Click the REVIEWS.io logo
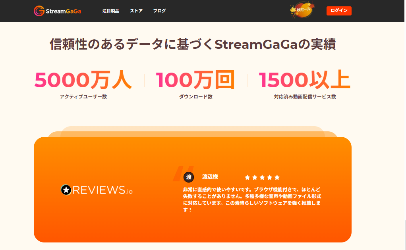Screen dimensions: 406x250 [97, 190]
